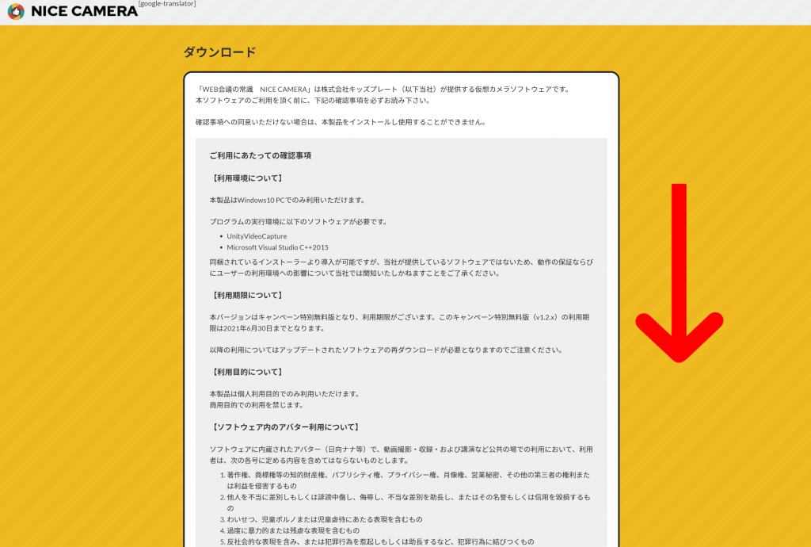Select the heading "ご利用にあたっての確認事項"

point(260,155)
